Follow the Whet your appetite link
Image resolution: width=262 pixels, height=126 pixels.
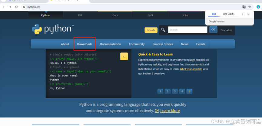coord(191,69)
